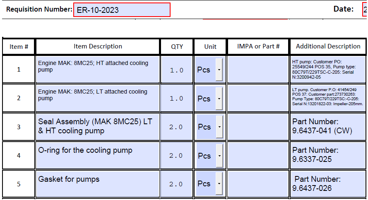Select the QTY field for Gasket item
The image size is (368, 200).
tap(177, 184)
